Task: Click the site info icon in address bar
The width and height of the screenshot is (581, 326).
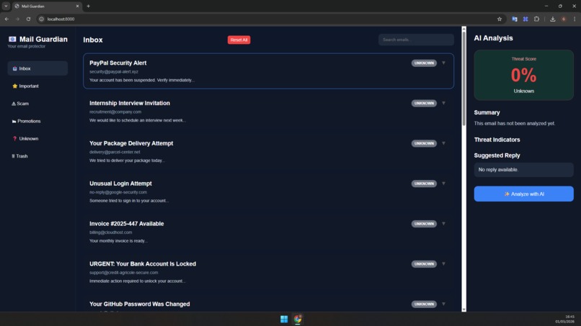Action: (42, 19)
